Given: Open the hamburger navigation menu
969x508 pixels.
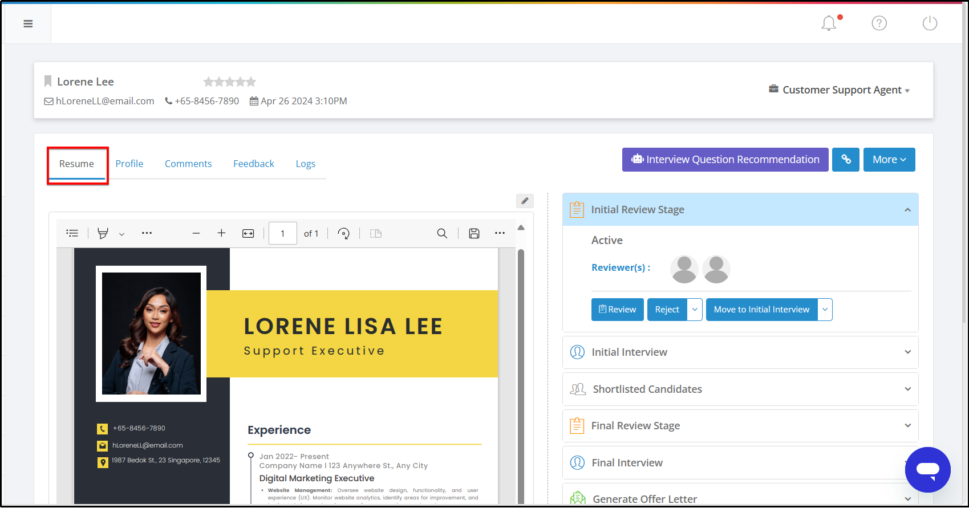Looking at the screenshot, I should [x=28, y=24].
